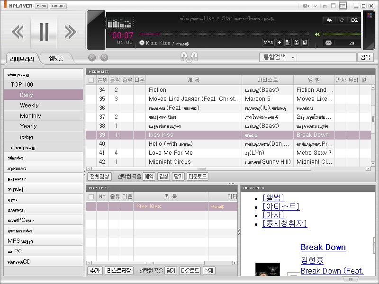Open HELP in the title bar

310,6
